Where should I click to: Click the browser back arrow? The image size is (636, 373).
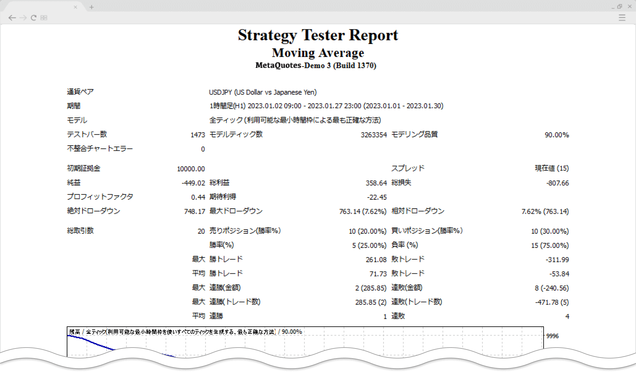(12, 18)
